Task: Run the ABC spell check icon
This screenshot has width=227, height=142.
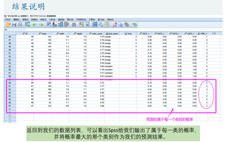Action: tap(134, 25)
